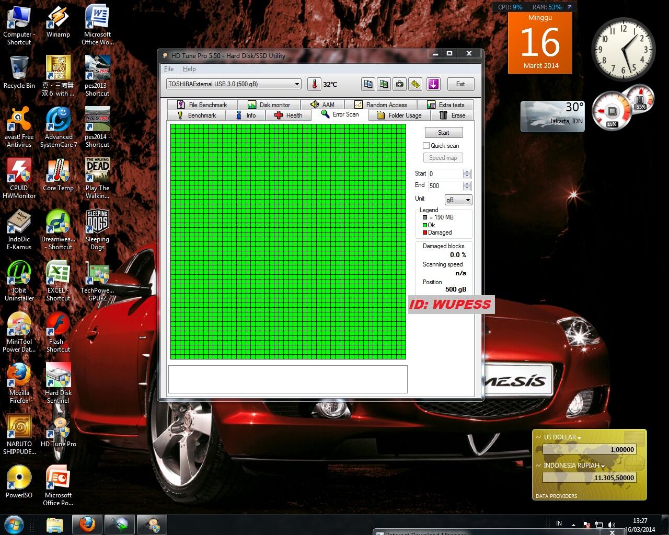This screenshot has height=535, width=669.
Task: Copy screenshot to clipboard icon
Action: tap(384, 84)
